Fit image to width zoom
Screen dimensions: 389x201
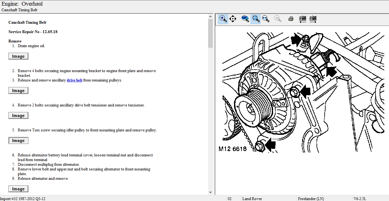[266, 19]
